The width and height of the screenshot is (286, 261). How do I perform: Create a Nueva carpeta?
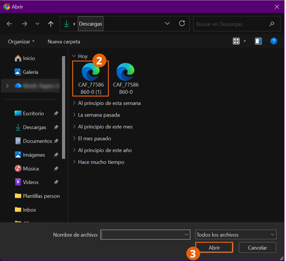pyautogui.click(x=64, y=42)
